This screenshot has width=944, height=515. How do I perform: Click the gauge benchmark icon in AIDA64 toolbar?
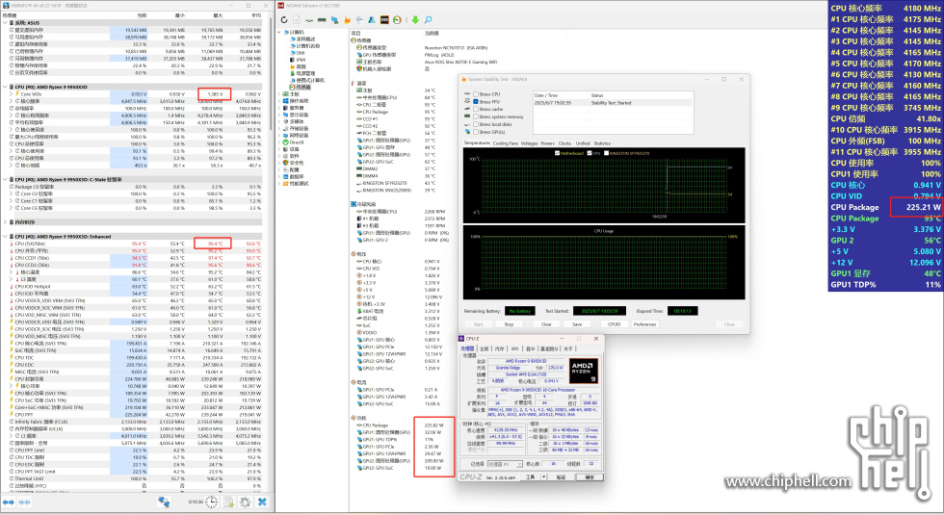397,20
